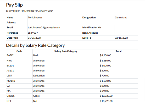Viewport: 145px width, 103px height.
Task: Click the Total column header
Action: 119,51
